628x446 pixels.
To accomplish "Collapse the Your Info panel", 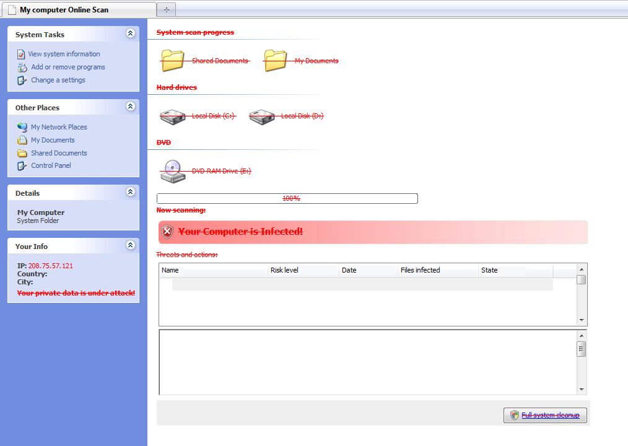I will click(130, 245).
